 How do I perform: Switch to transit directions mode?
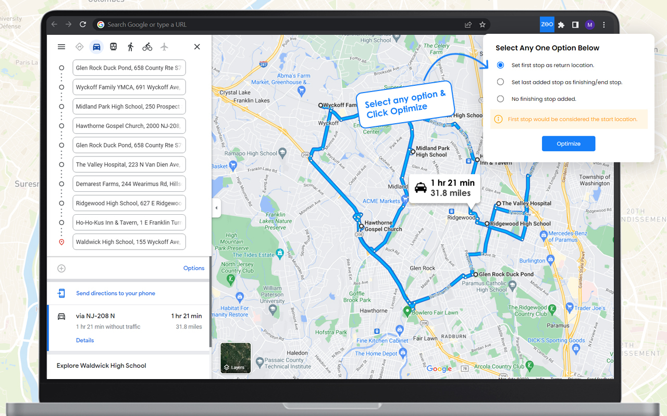point(113,46)
